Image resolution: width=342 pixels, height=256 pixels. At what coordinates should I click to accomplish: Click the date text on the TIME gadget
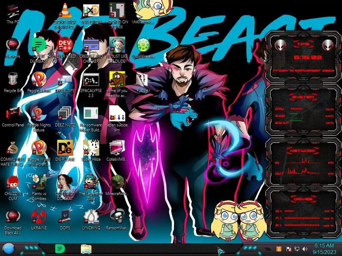pos(304,71)
